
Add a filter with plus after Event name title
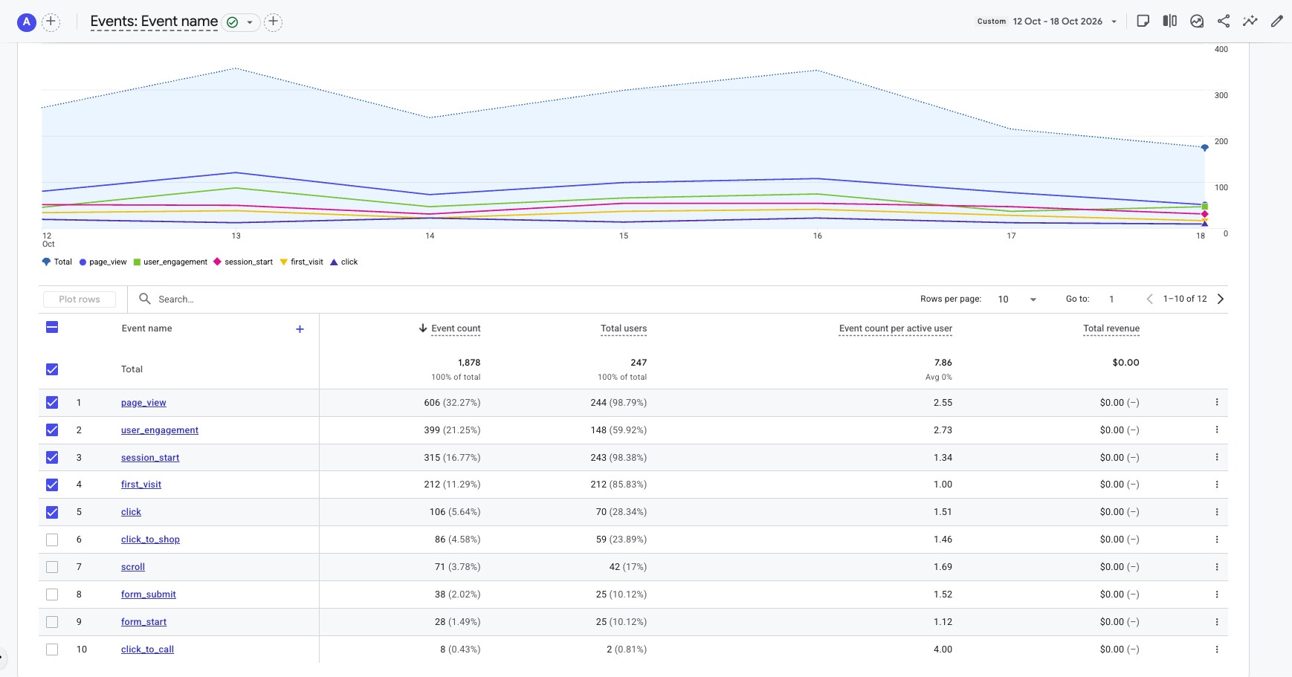point(273,22)
